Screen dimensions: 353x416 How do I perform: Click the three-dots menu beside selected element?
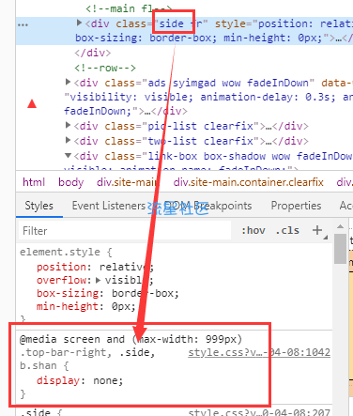point(23,24)
